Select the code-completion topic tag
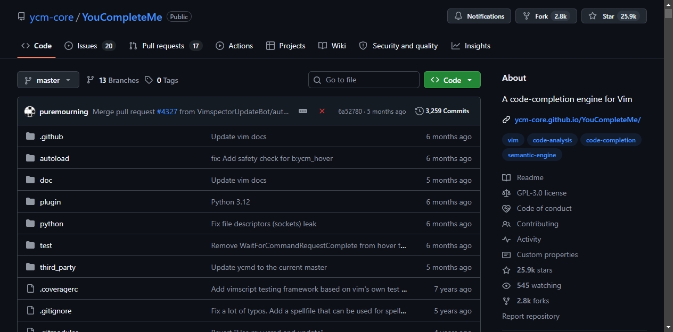Screen dimensions: 673x332 coord(611,140)
